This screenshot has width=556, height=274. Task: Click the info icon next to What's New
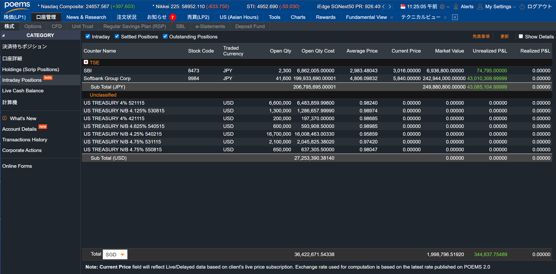pos(5,118)
